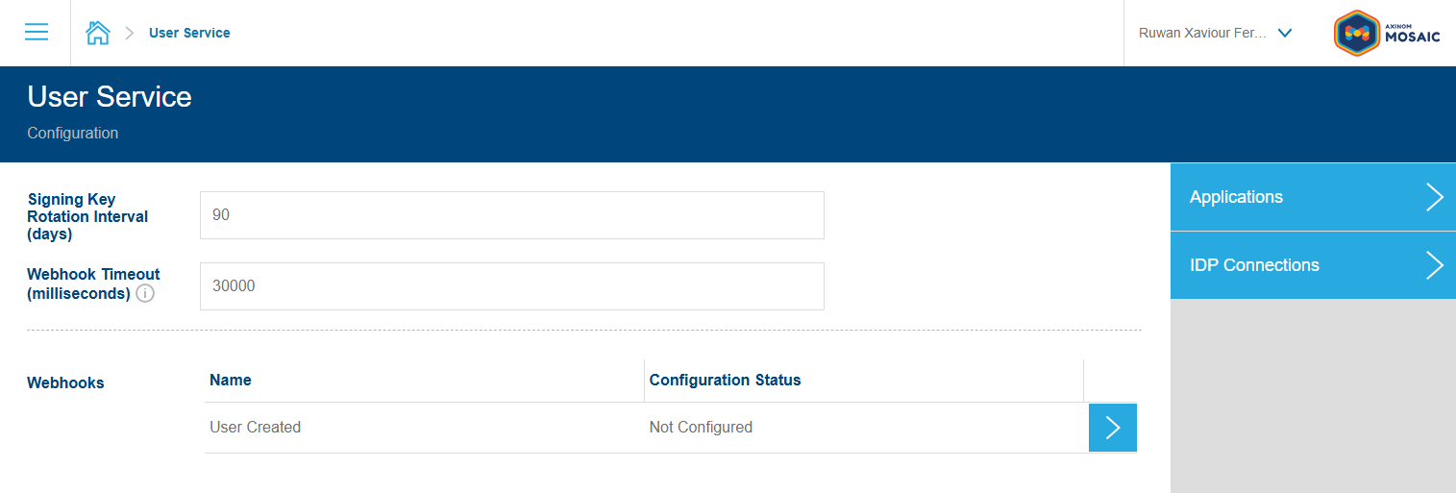Focus the Signing Key Rotation Interval field

click(x=511, y=215)
